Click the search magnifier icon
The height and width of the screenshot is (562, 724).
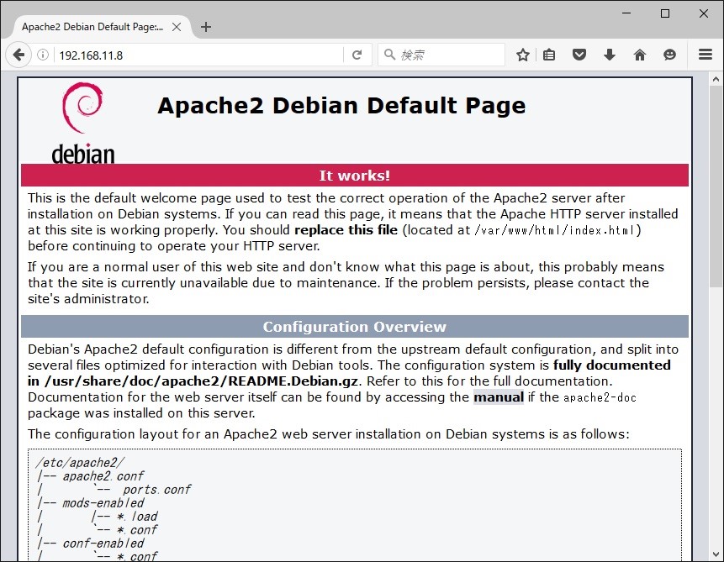pyautogui.click(x=389, y=55)
